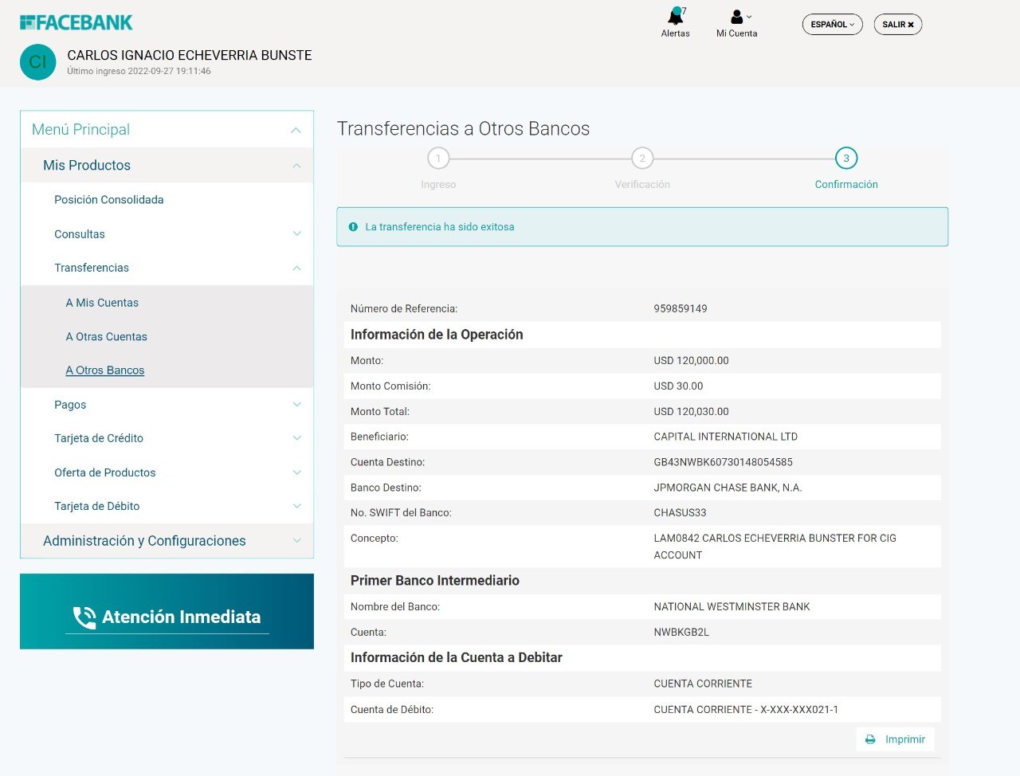Collapse the Menú Principal panel

coord(296,130)
